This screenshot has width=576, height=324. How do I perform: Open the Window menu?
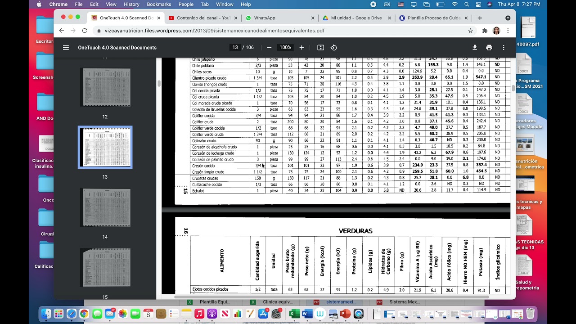click(225, 4)
